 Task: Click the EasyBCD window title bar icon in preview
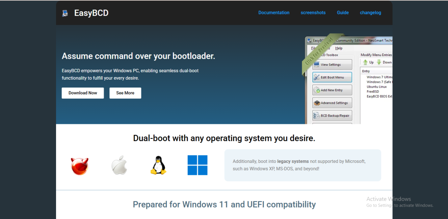tap(309, 41)
